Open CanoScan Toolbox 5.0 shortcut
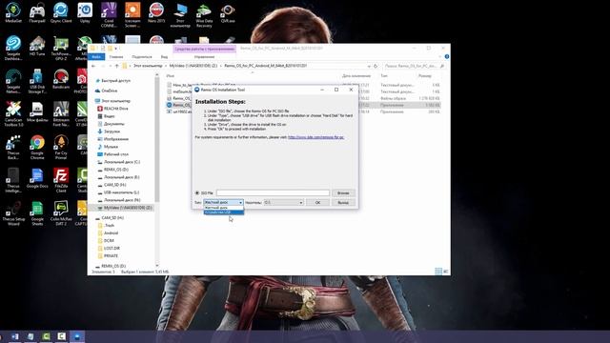 (13, 114)
